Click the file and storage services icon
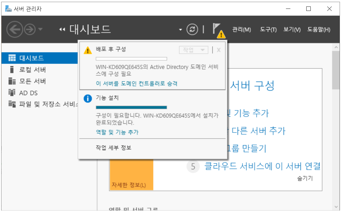The width and height of the screenshot is (342, 212). pyautogui.click(x=12, y=104)
